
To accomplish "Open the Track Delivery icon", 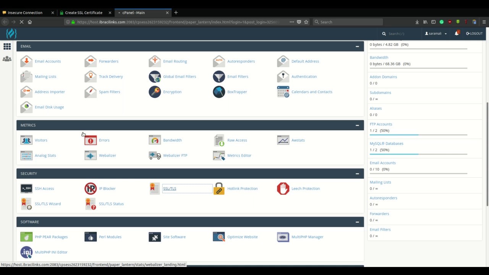I will [91, 76].
